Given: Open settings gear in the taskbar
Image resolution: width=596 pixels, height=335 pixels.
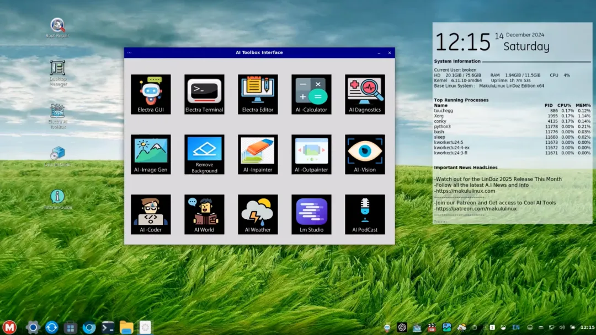Looking at the screenshot, I should pos(33,327).
